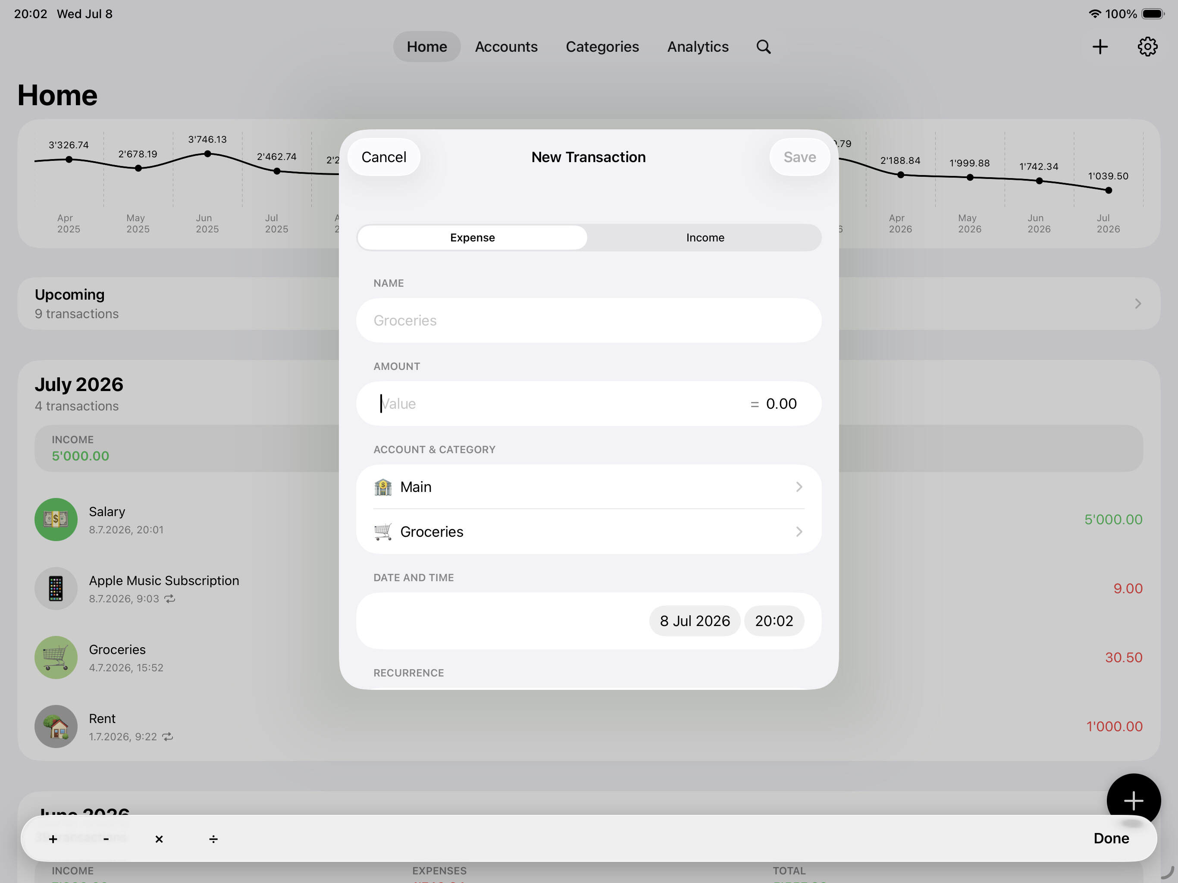Screen dimensions: 1178x883
Task: Tap the July 2026 heading
Action: pyautogui.click(x=79, y=385)
